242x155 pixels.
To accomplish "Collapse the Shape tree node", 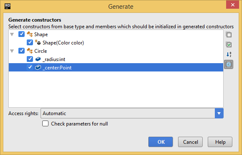I will coord(12,34).
